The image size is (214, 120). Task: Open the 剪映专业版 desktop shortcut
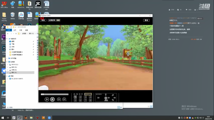pos(38,5)
